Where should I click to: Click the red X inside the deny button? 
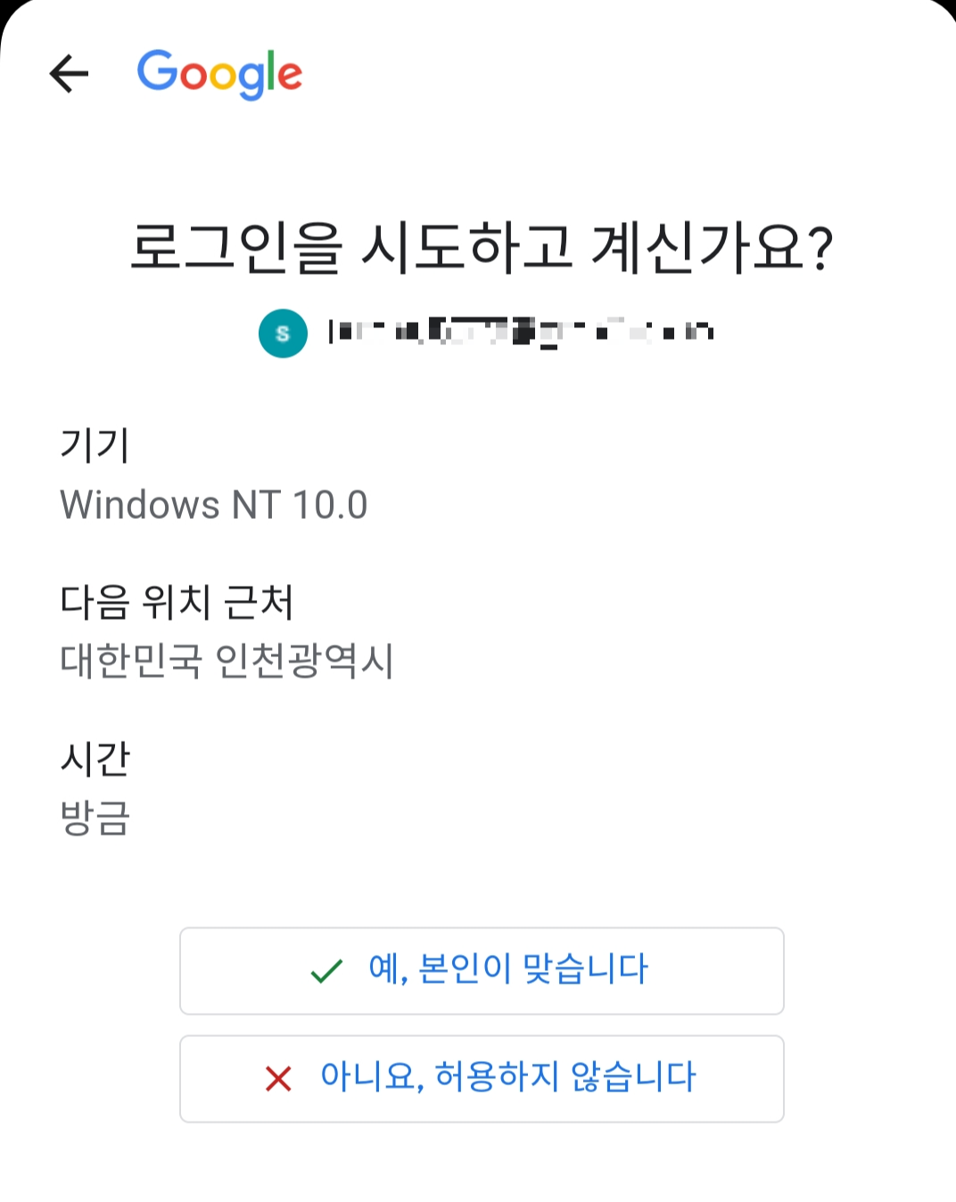point(276,1078)
